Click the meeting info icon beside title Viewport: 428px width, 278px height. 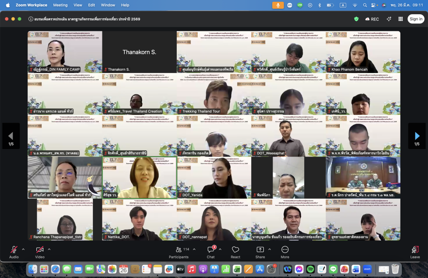[x=31, y=19]
